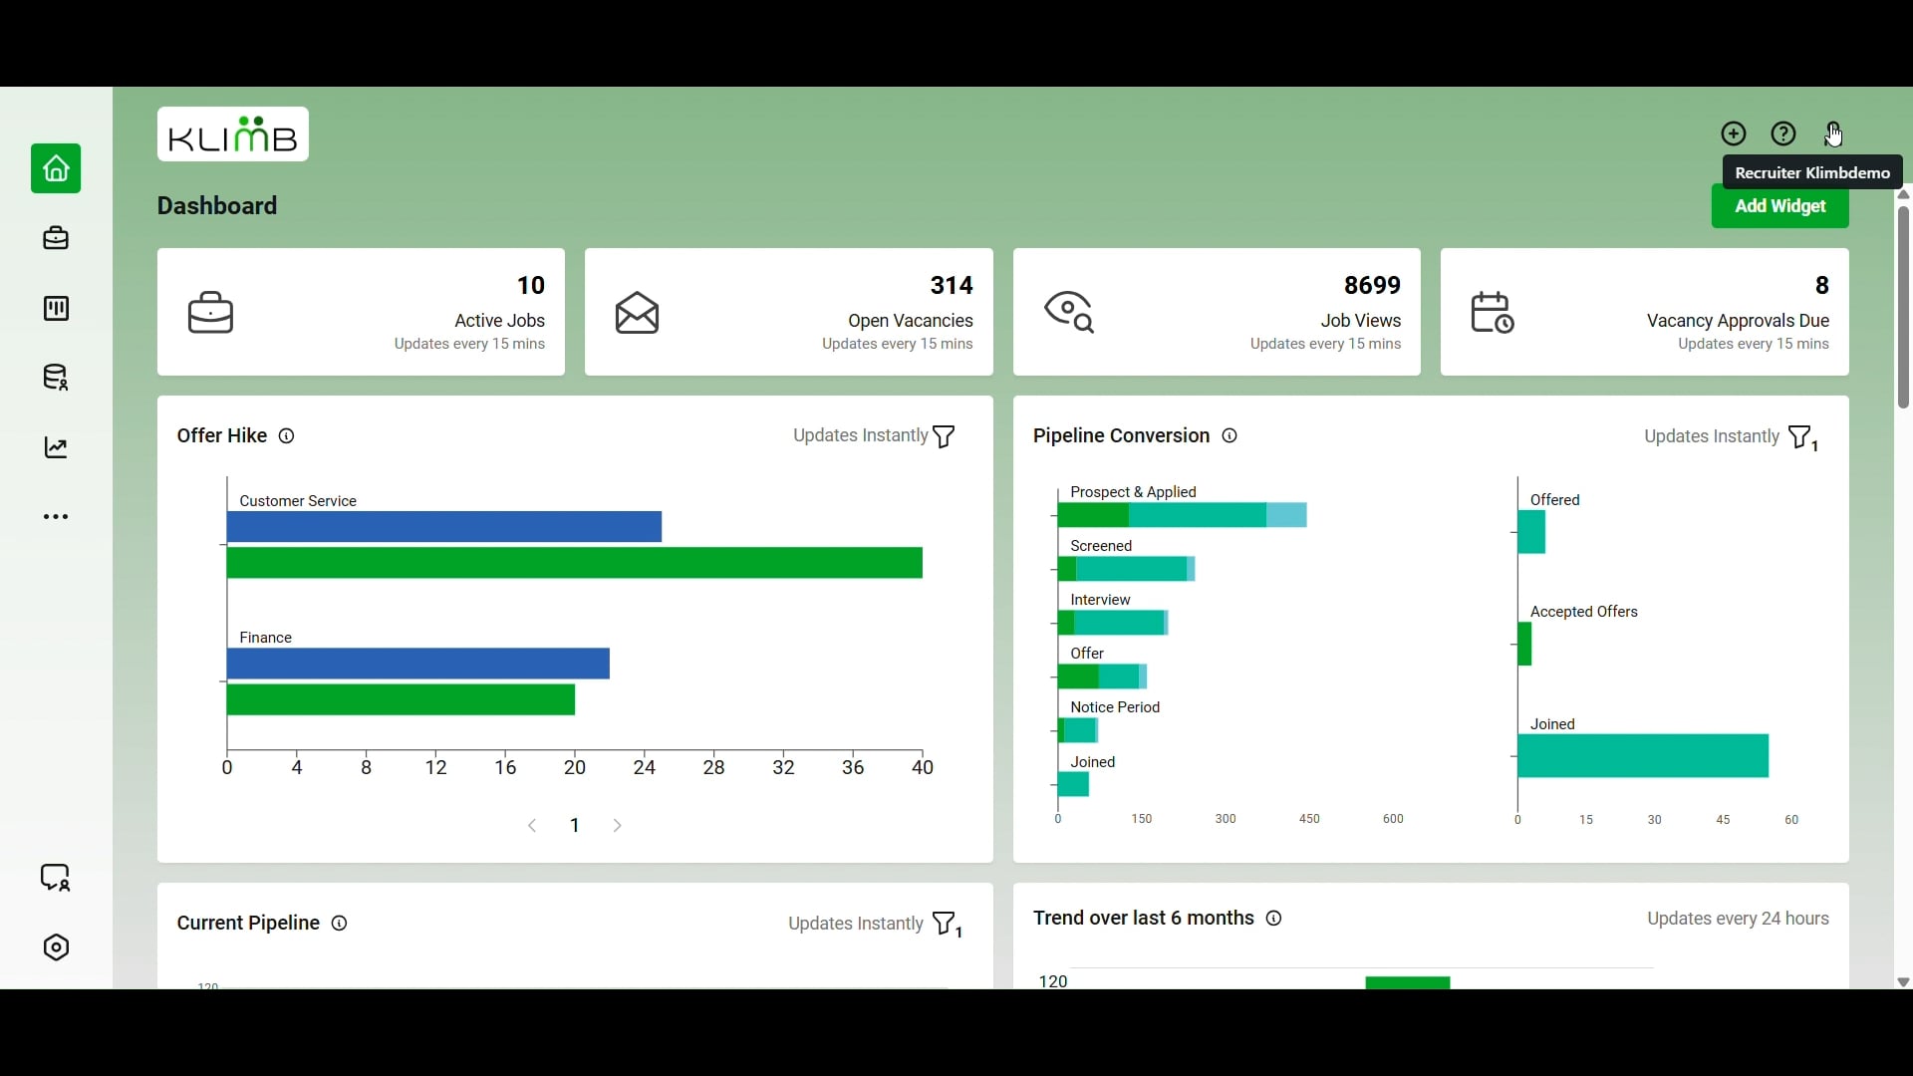
Task: Click the plus circle icon at top
Action: (1734, 134)
